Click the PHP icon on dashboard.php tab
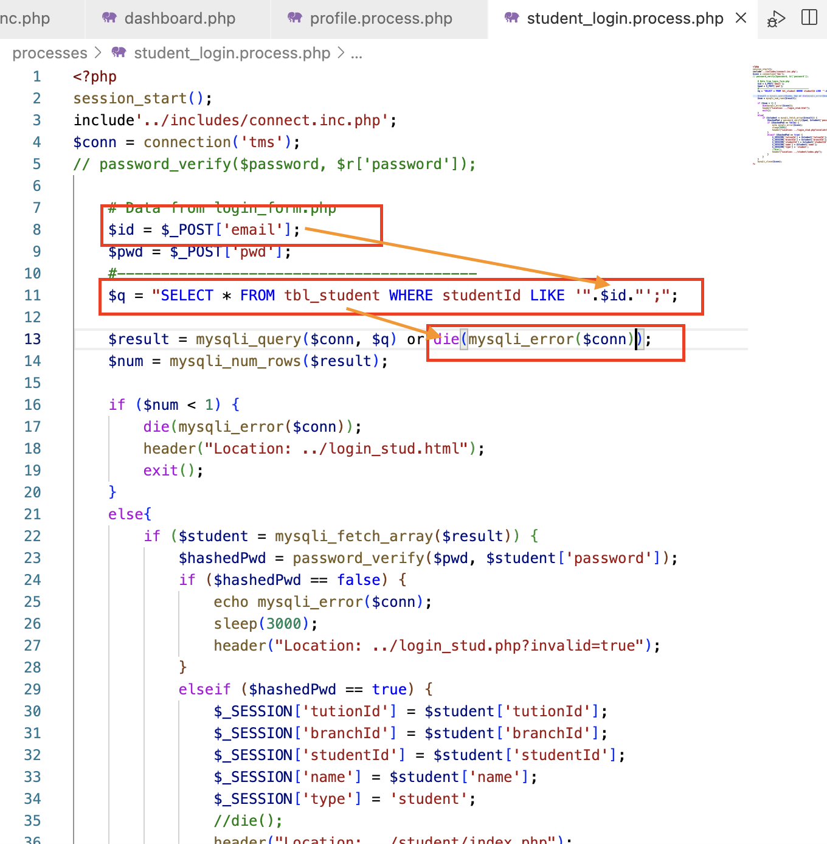Viewport: 827px width, 844px height. coord(109,18)
